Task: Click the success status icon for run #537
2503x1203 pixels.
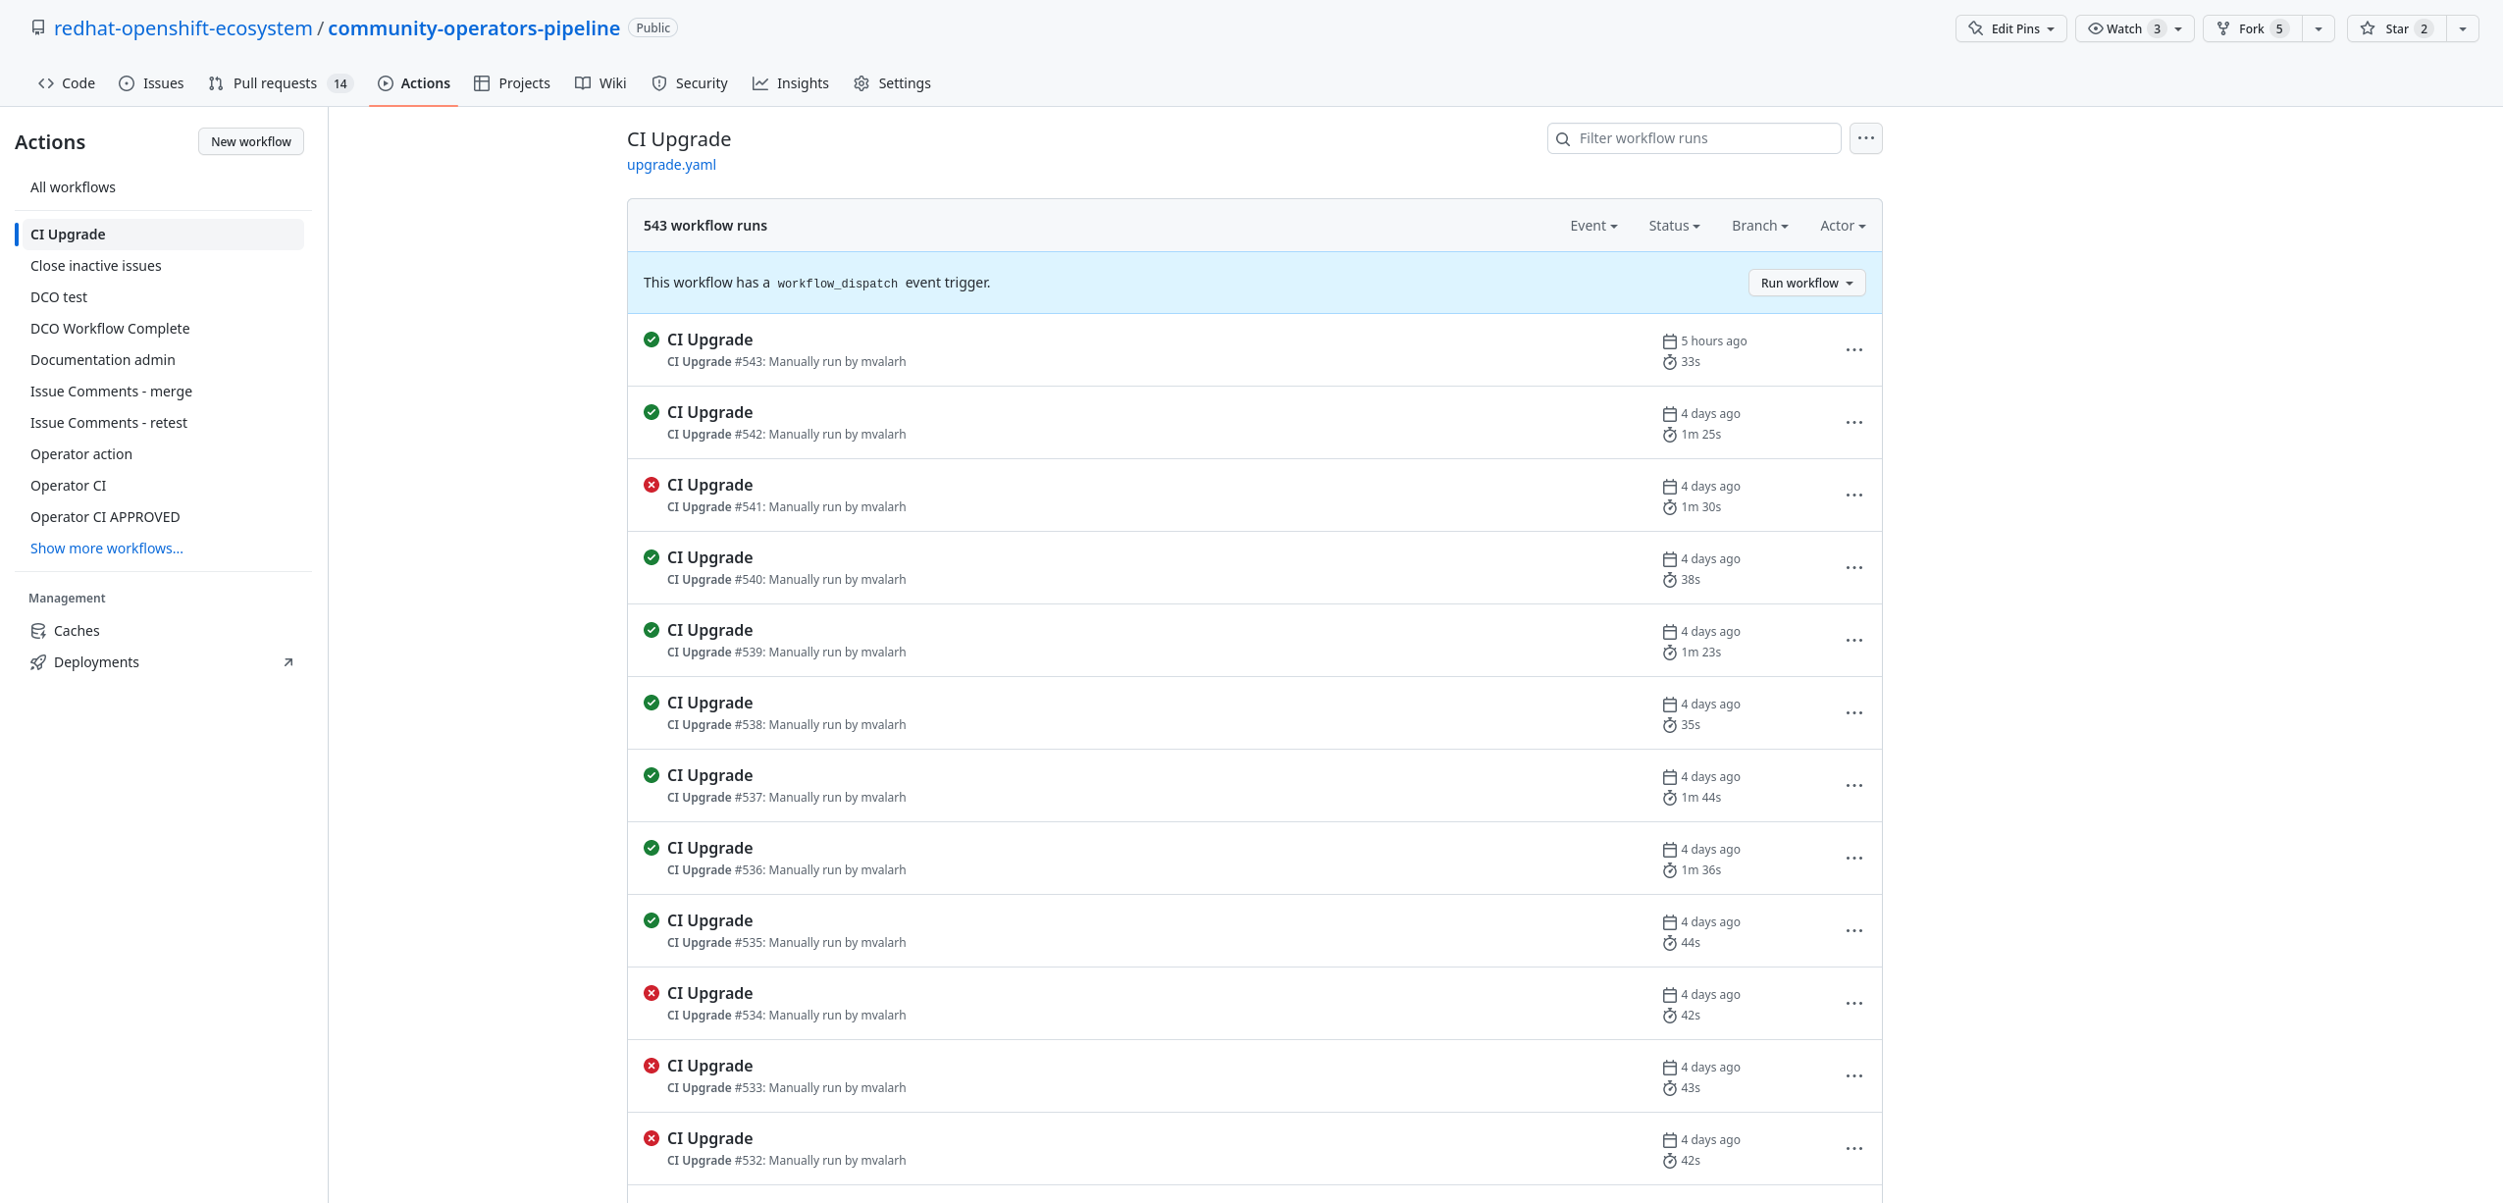Action: tap(652, 775)
